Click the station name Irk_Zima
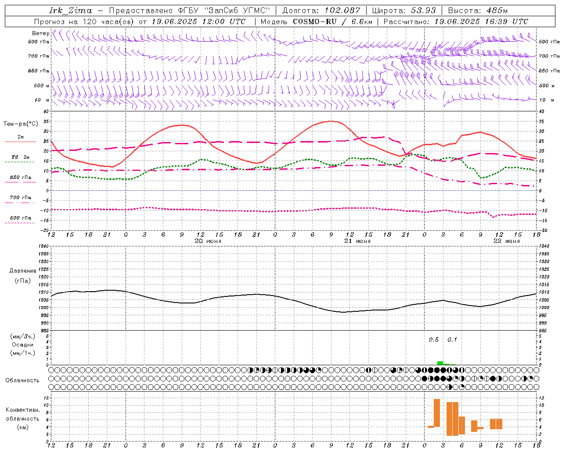Screen dimensions: 562x449 coord(70,11)
